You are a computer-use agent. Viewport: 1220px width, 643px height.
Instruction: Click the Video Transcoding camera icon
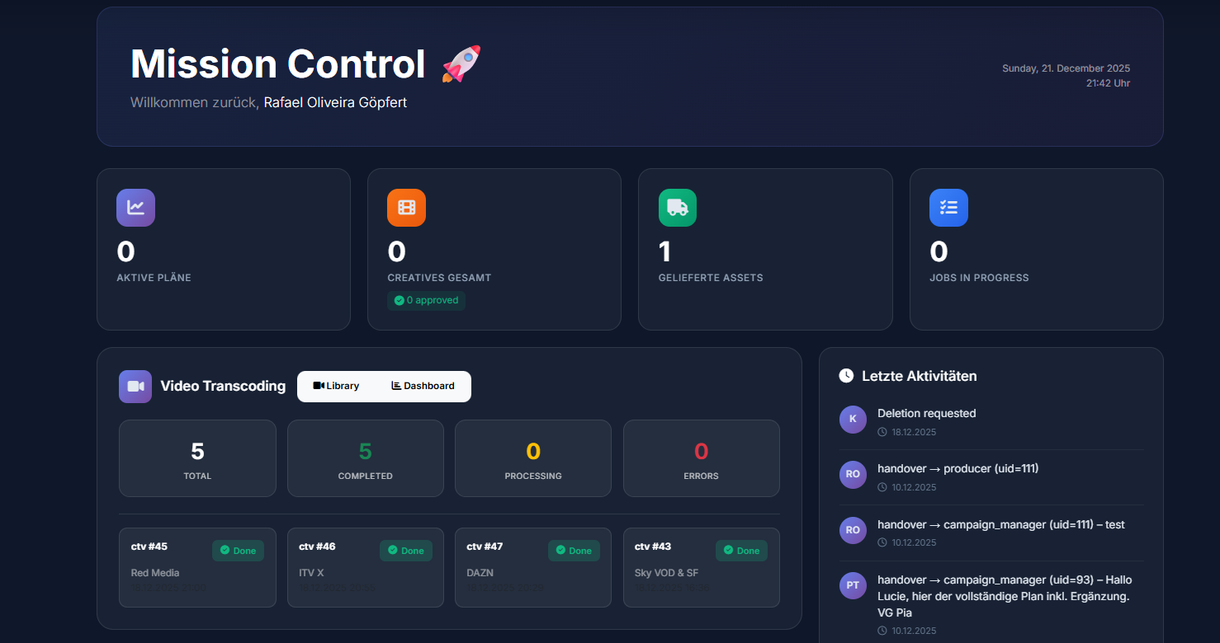pos(135,386)
